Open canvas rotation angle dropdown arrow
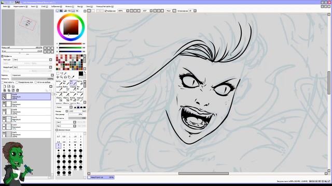This screenshot has width=332, height=186. tap(151, 11)
